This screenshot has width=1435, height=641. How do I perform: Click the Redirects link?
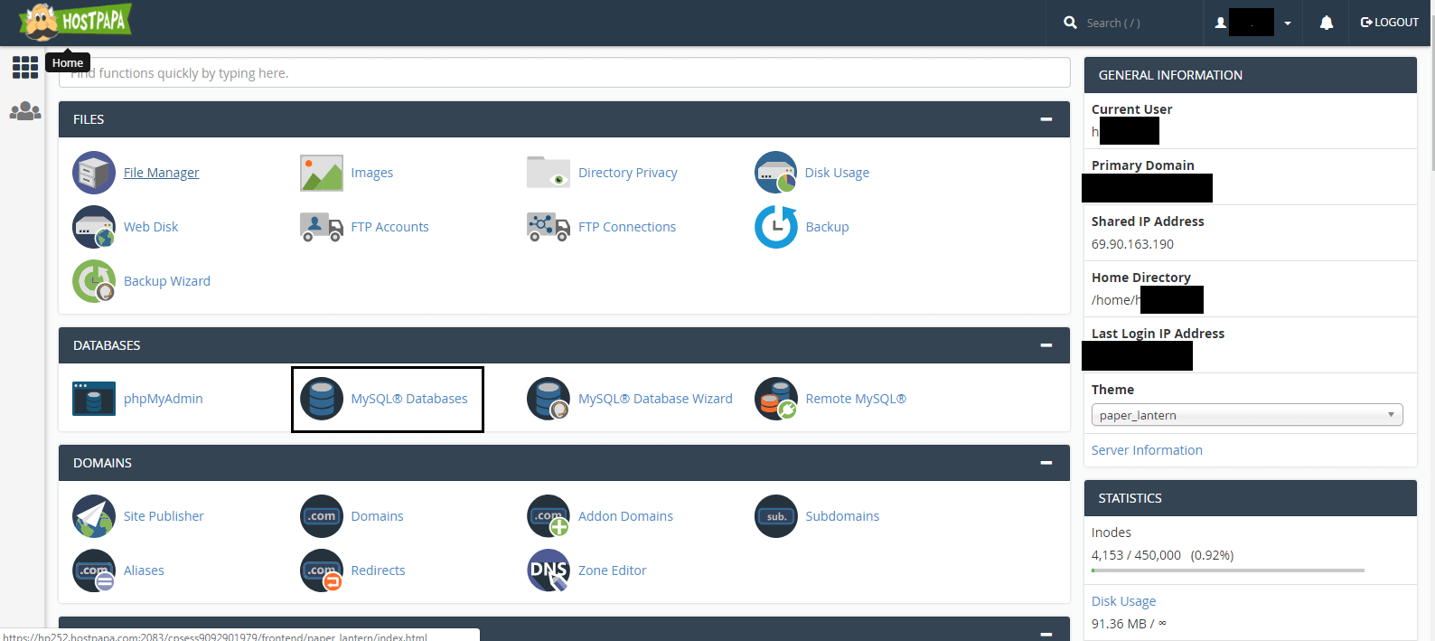point(378,570)
